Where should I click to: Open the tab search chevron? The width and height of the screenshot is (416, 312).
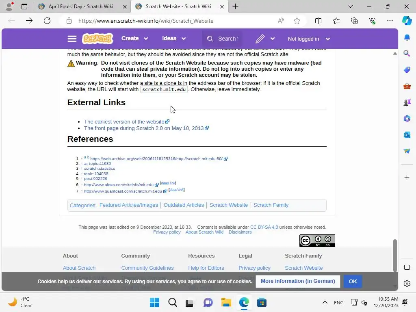[351, 6]
